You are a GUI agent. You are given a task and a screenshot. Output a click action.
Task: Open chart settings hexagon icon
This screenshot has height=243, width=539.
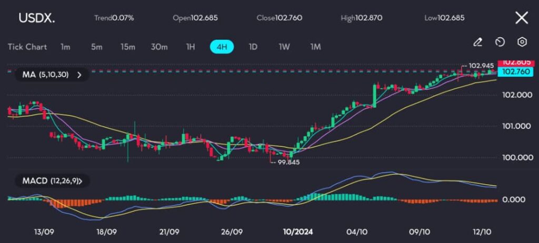(522, 42)
